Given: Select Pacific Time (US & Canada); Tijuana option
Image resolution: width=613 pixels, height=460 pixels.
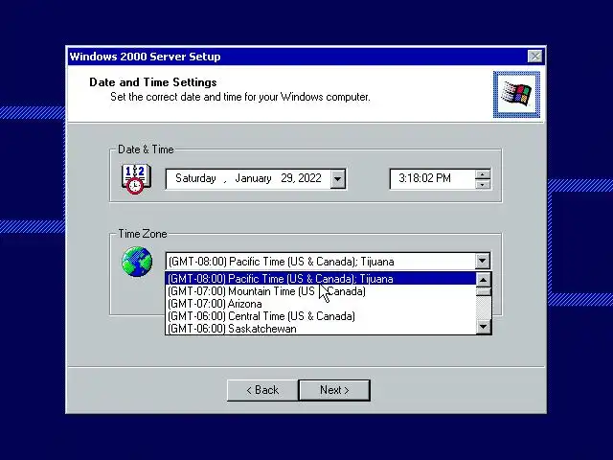Looking at the screenshot, I should tap(321, 279).
